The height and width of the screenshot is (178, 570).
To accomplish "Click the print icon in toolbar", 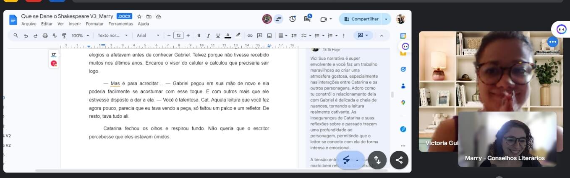I will click(45, 36).
